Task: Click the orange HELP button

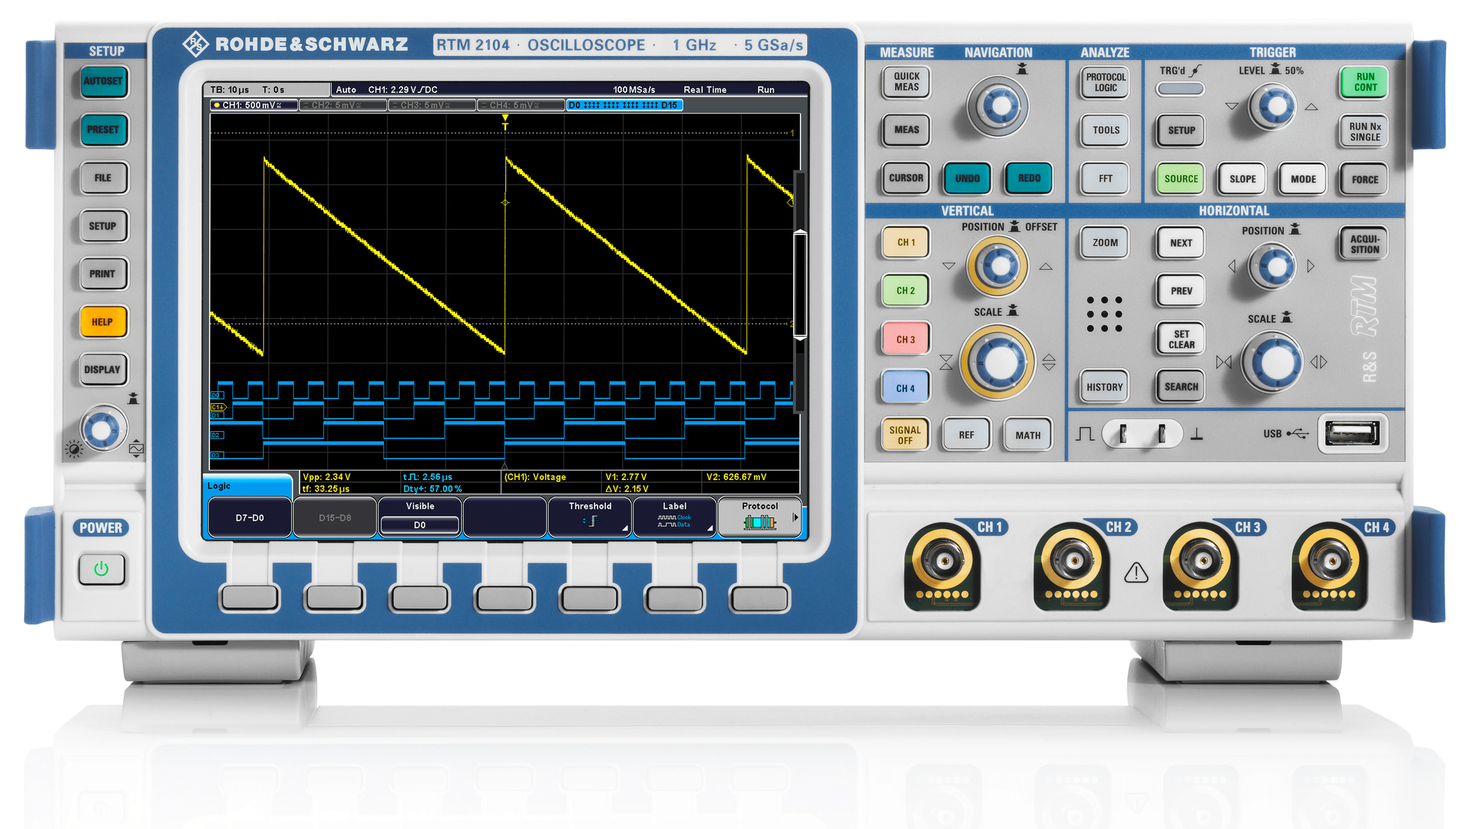Action: tap(103, 322)
